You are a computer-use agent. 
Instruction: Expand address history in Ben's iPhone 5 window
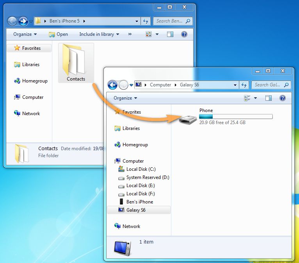tap(137, 21)
